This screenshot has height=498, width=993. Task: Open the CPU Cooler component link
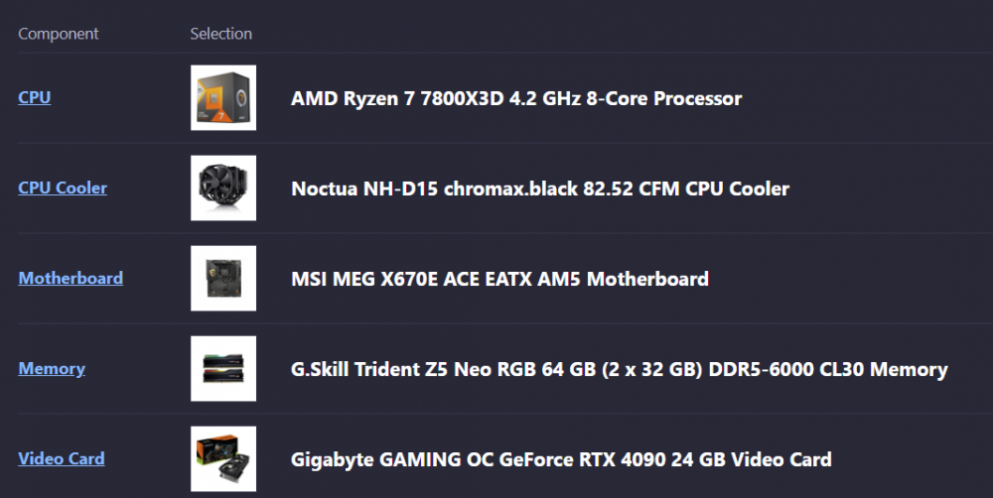(63, 187)
